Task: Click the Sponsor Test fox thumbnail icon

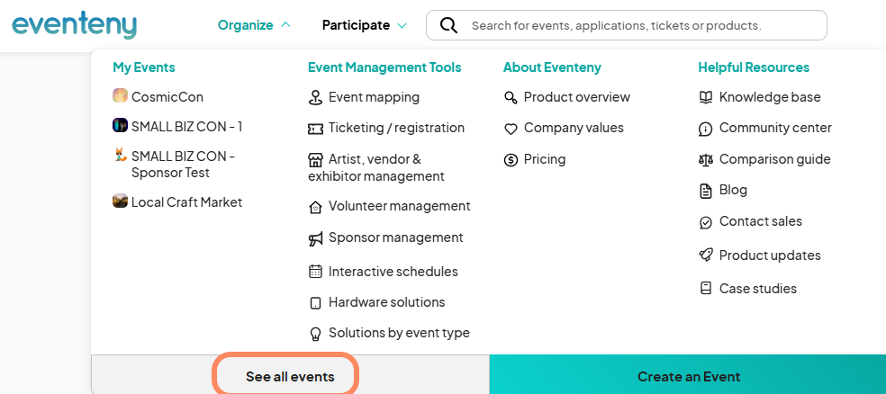Action: point(120,155)
